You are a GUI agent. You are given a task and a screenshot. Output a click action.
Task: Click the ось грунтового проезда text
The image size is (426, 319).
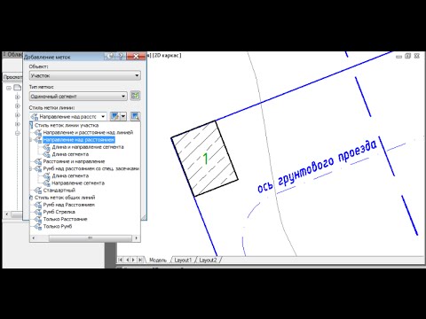317,167
